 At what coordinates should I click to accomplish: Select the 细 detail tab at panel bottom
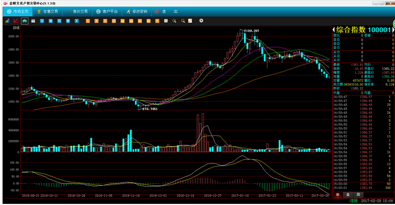pyautogui.click(x=338, y=194)
